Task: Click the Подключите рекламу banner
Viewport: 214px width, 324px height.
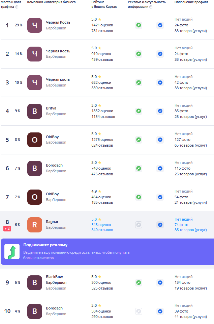Action: click(107, 252)
